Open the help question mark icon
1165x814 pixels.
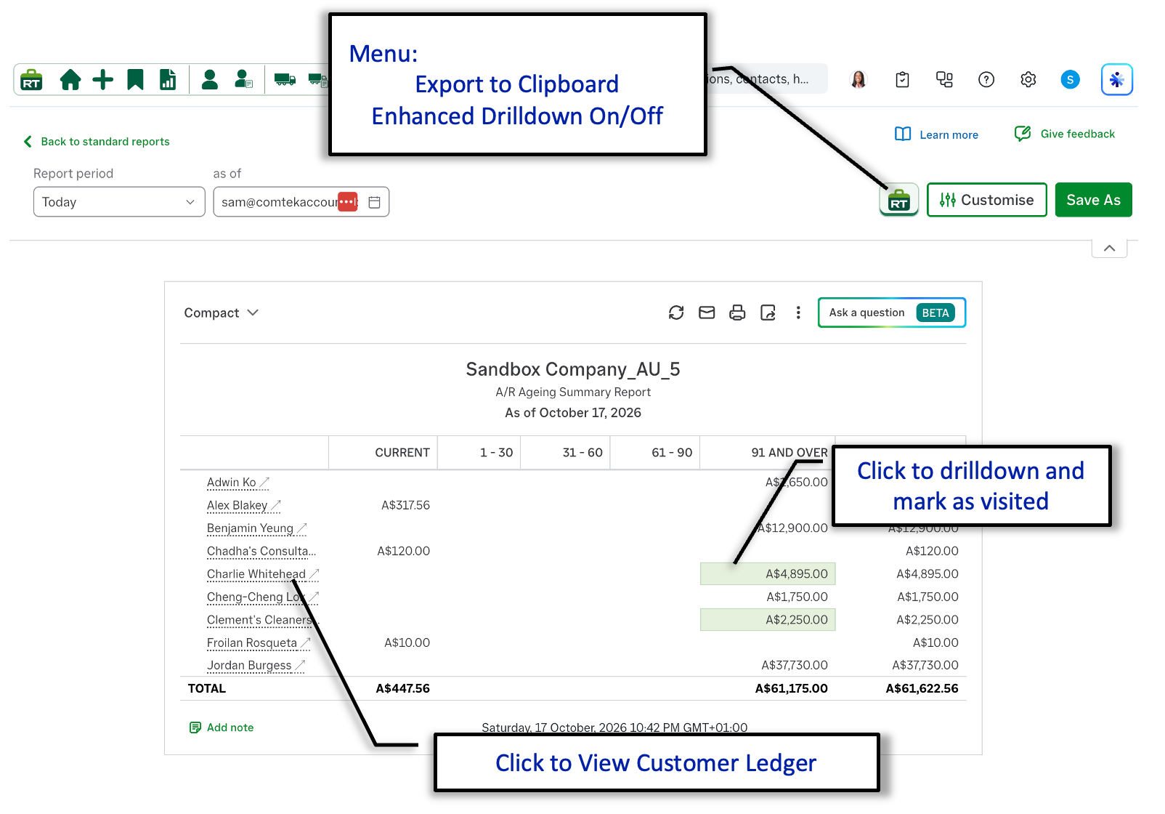986,79
